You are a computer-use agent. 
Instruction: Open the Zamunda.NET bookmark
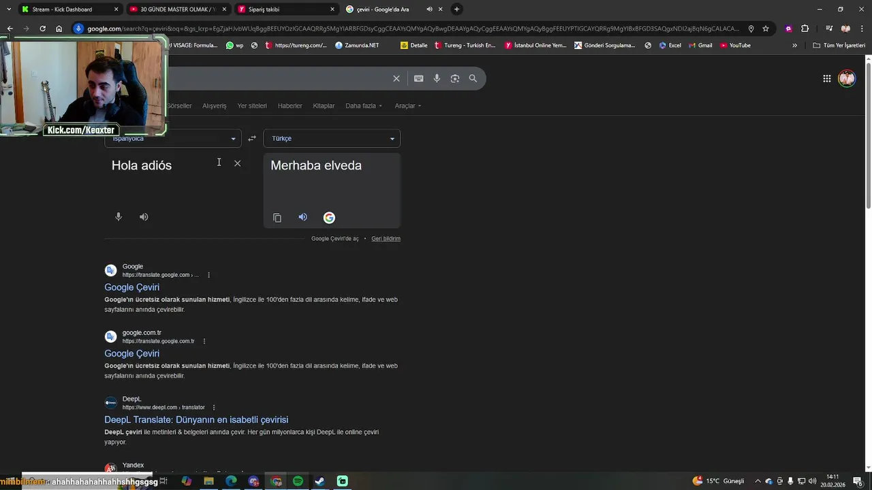click(x=357, y=46)
